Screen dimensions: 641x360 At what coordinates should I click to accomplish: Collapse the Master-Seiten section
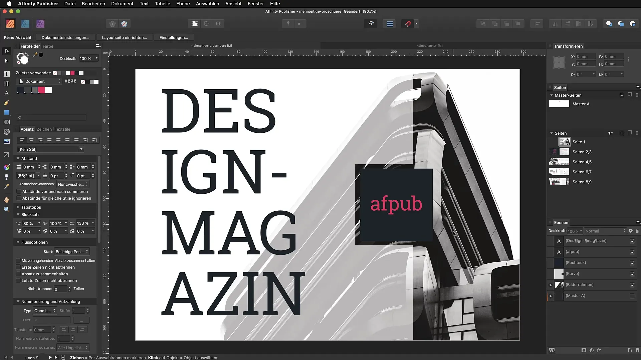click(x=552, y=95)
